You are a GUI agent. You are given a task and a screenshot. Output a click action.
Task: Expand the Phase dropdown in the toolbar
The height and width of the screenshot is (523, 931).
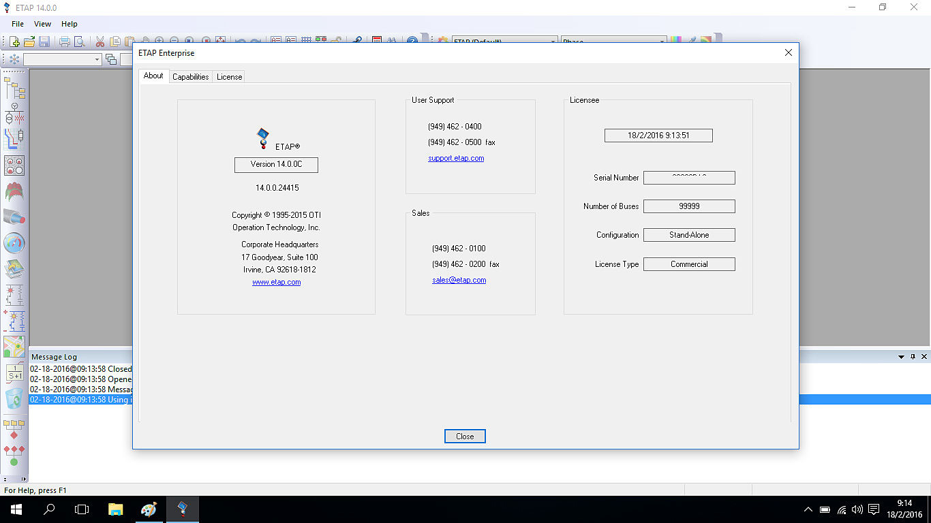[x=662, y=42]
